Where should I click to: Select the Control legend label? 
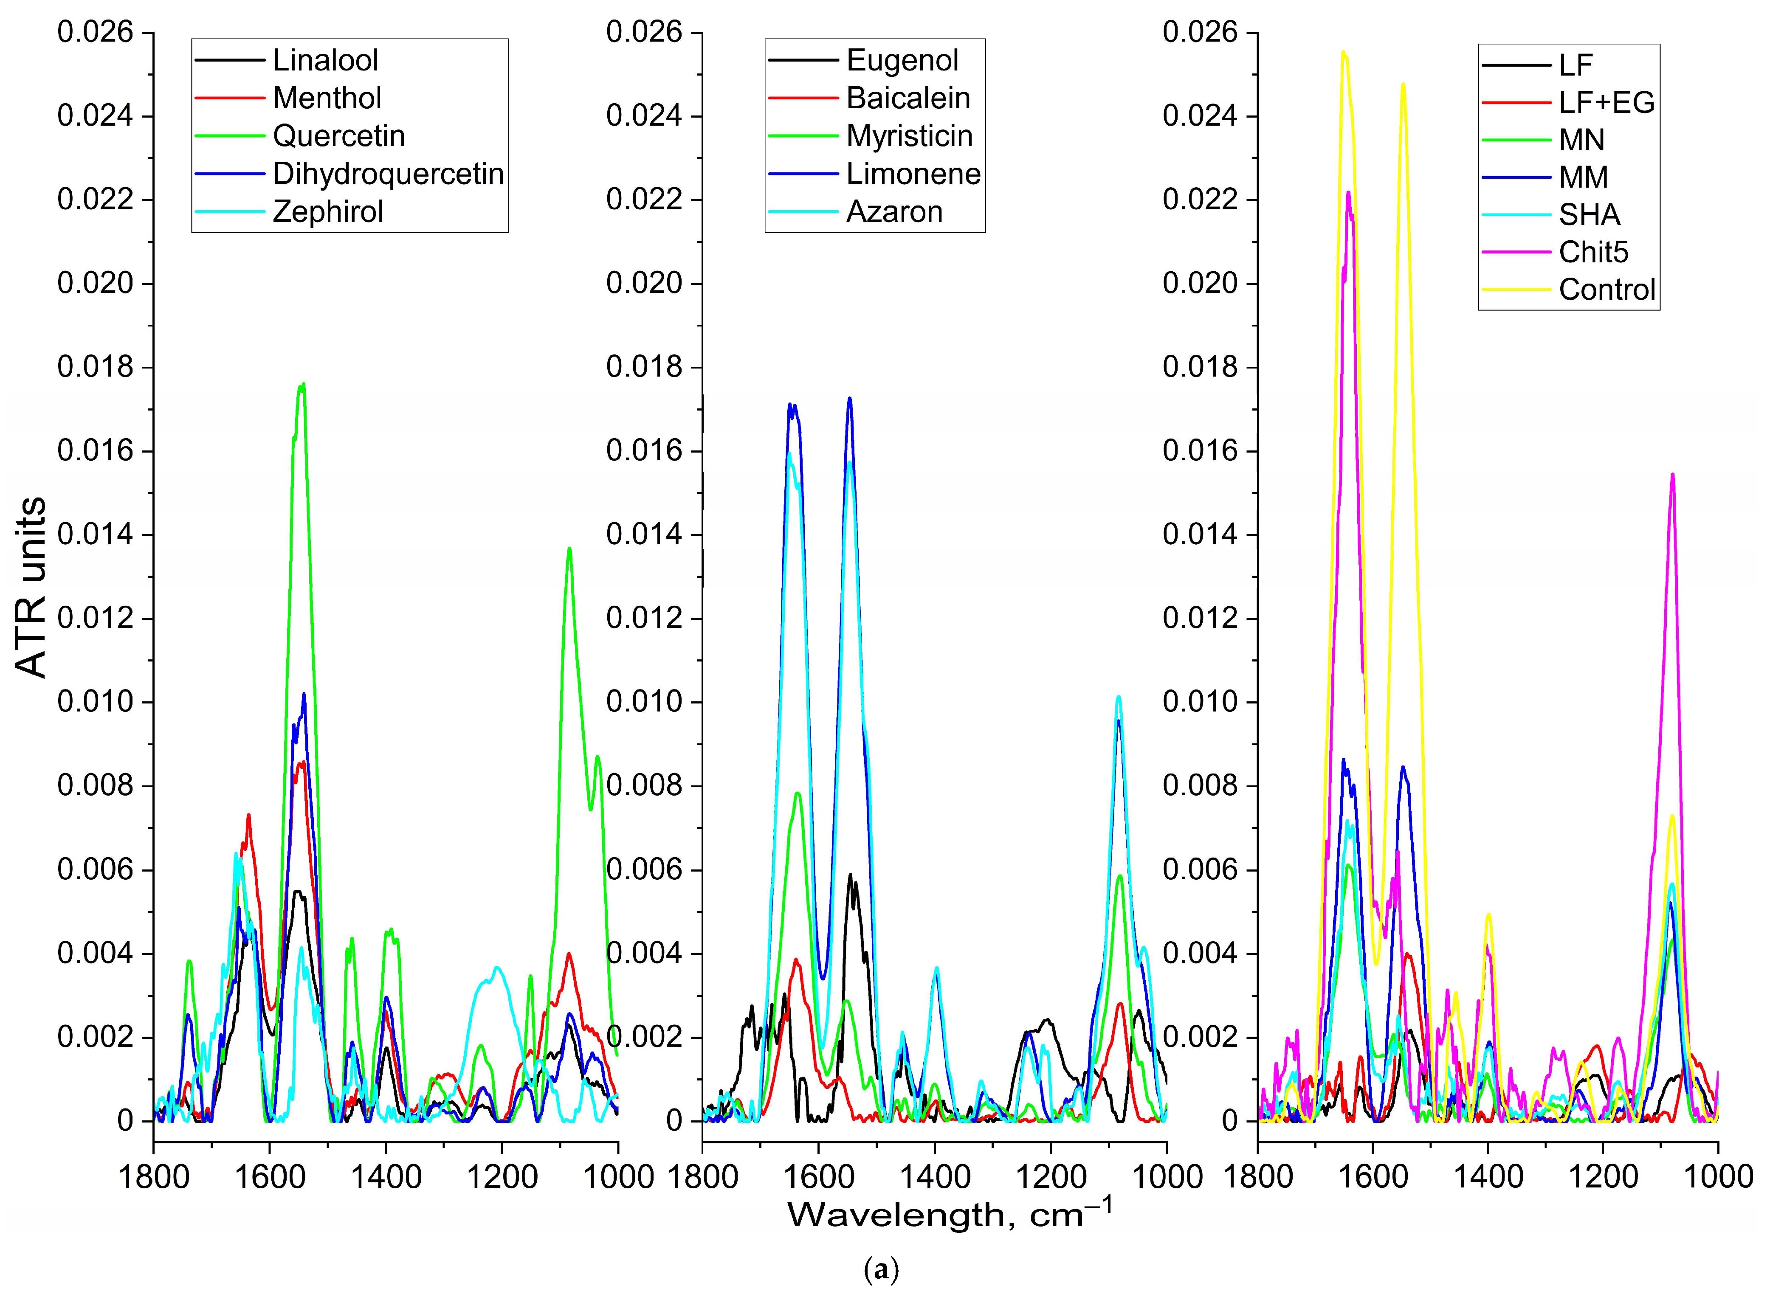click(1607, 290)
